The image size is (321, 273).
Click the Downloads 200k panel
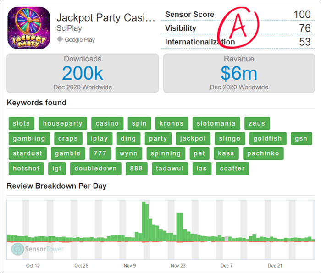(x=83, y=73)
